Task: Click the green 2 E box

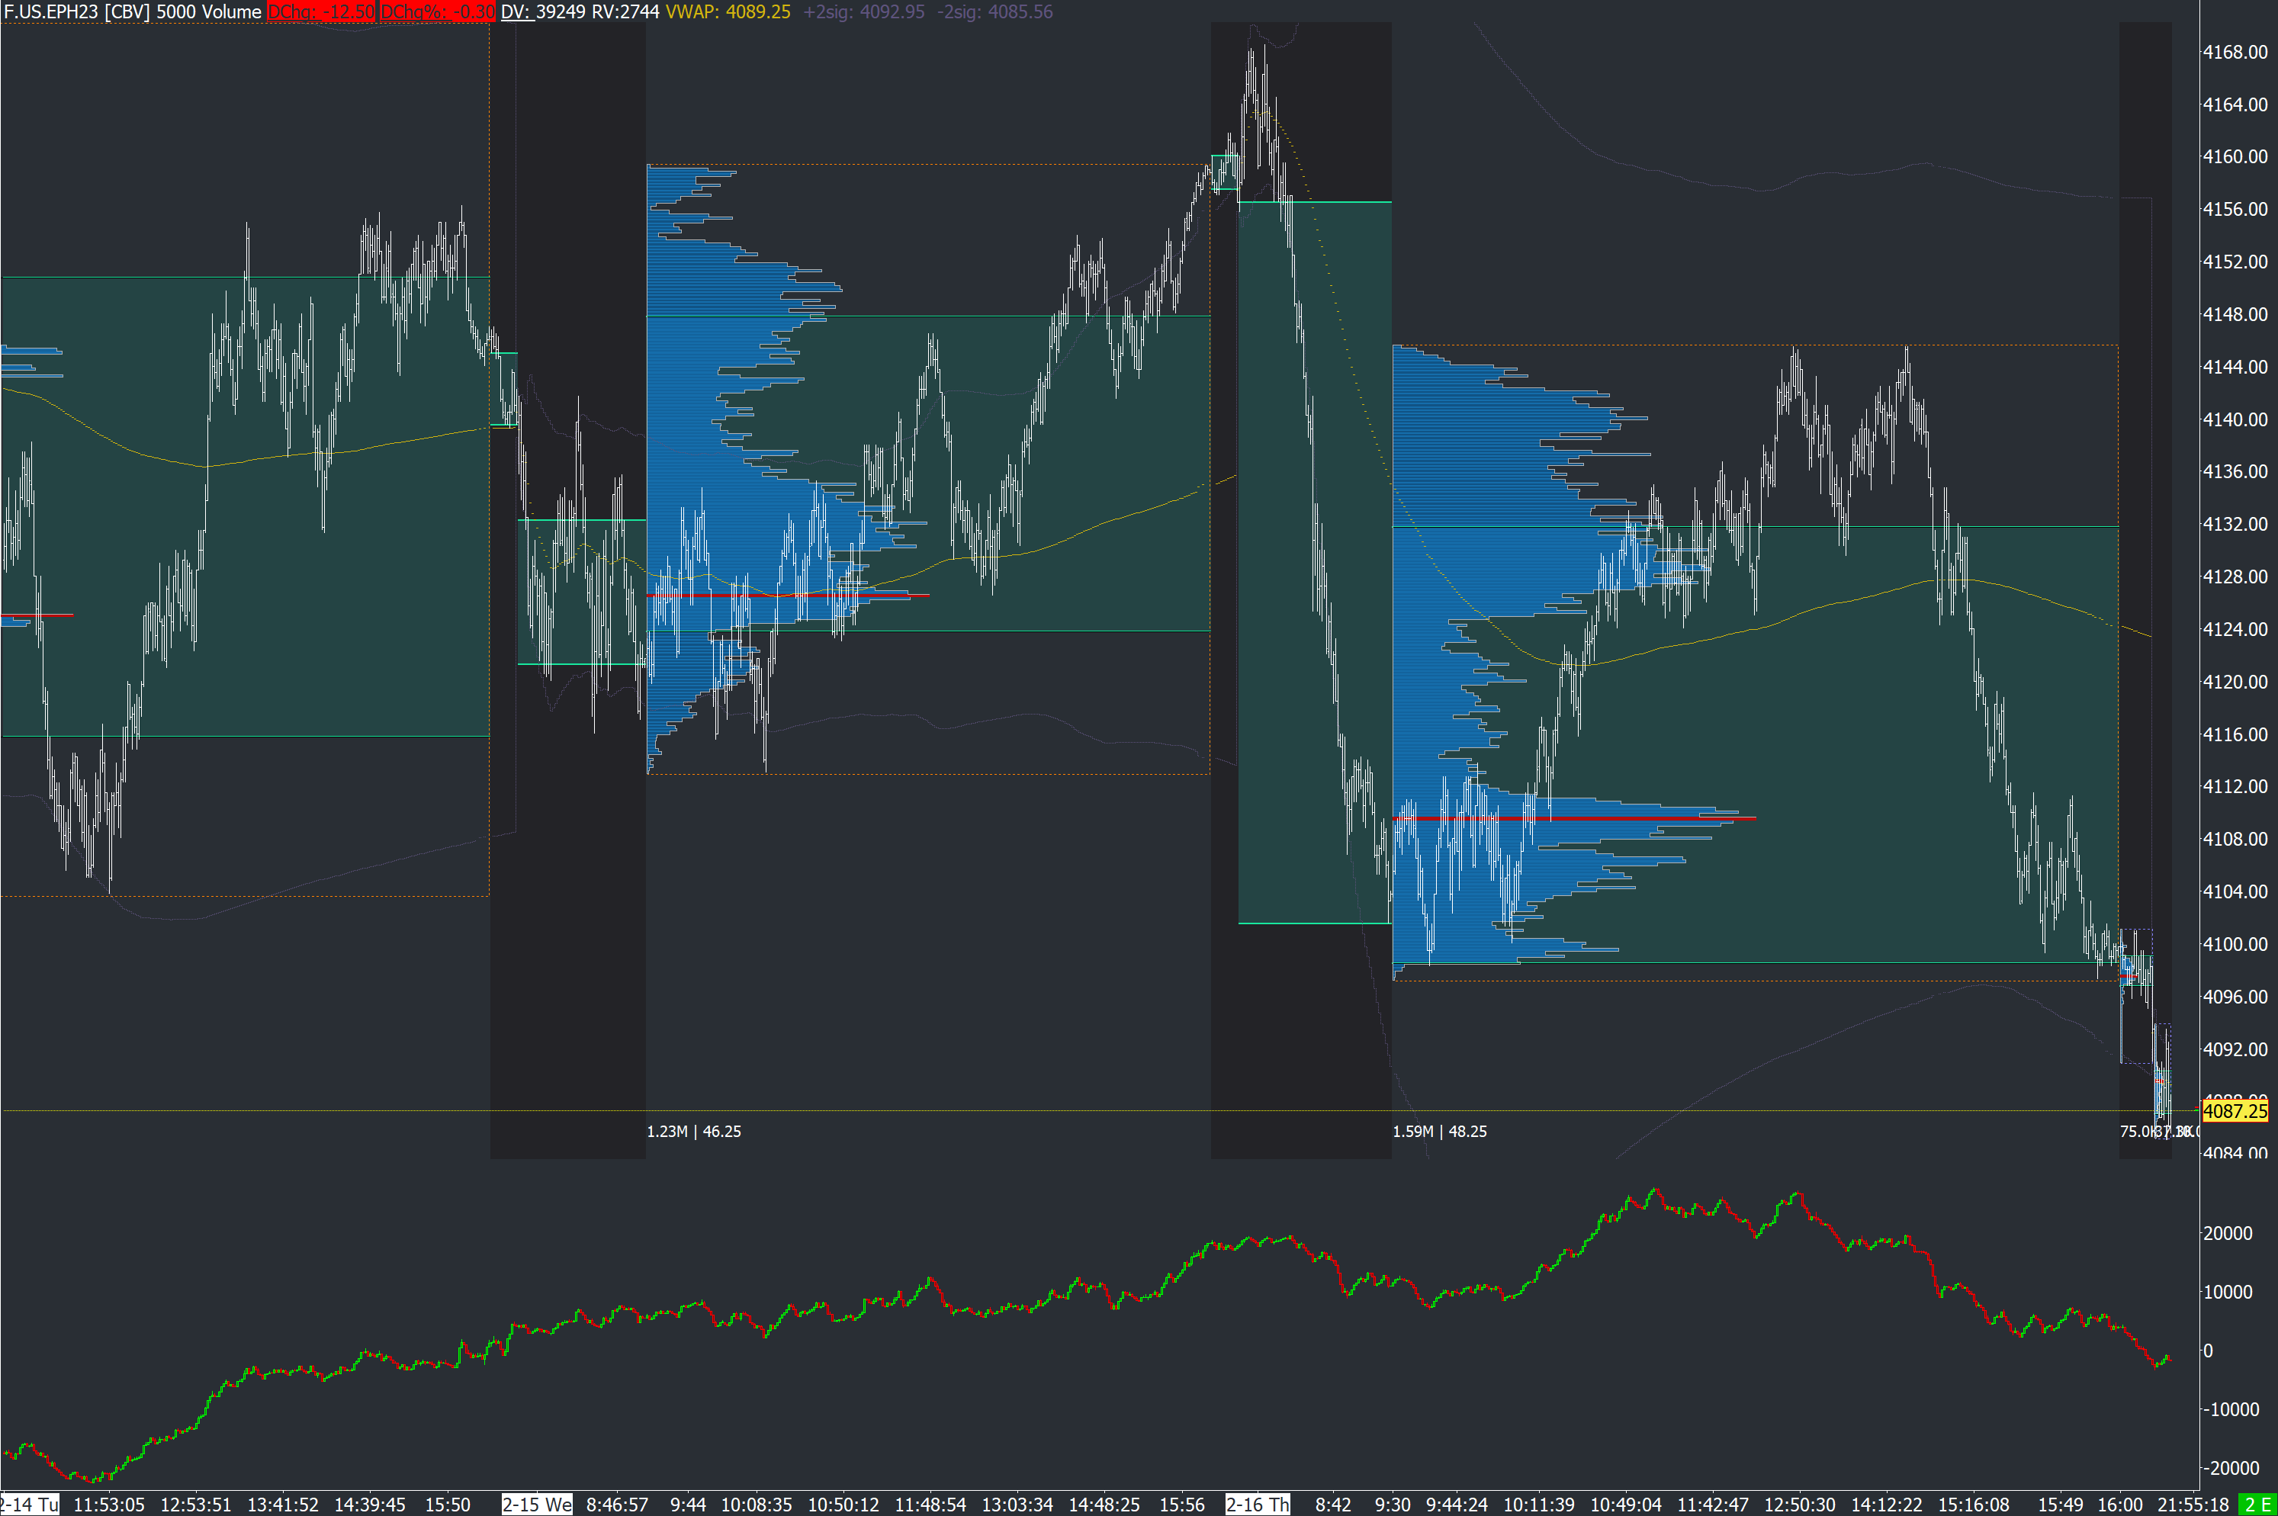Action: [2259, 1505]
